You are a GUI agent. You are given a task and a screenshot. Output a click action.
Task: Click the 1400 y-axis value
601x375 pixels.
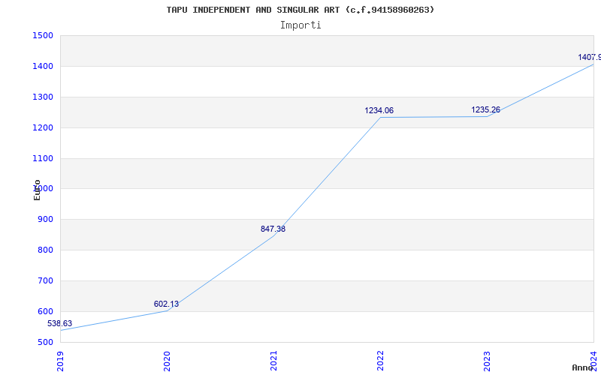pyautogui.click(x=43, y=66)
